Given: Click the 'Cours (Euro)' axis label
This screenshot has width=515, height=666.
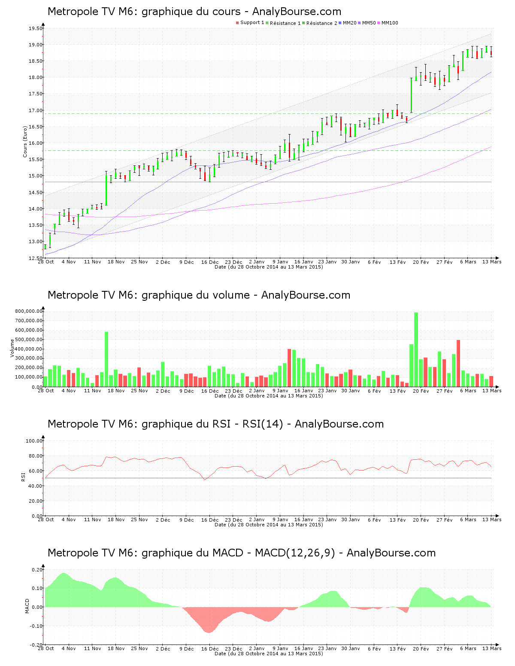Looking at the screenshot, I should point(25,141).
